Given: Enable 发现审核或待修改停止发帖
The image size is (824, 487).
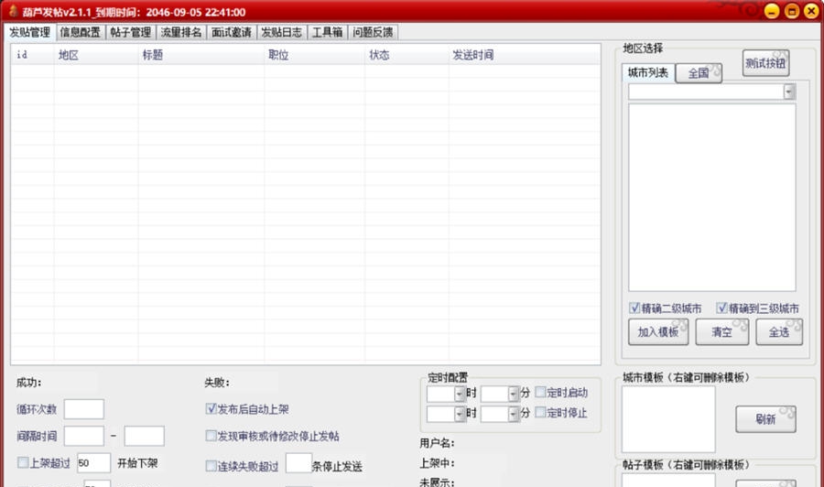Looking at the screenshot, I should (211, 436).
